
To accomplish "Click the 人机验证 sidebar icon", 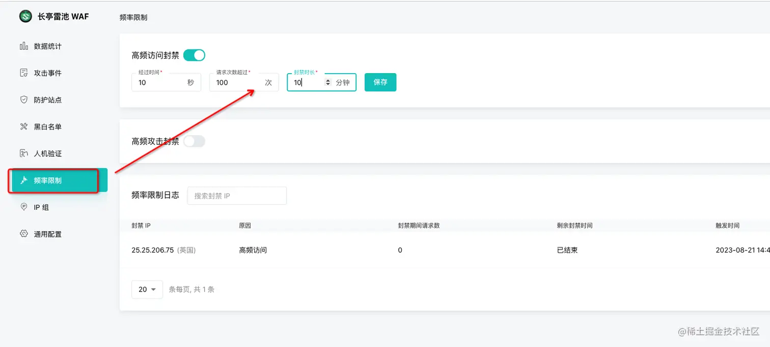I will coord(23,153).
